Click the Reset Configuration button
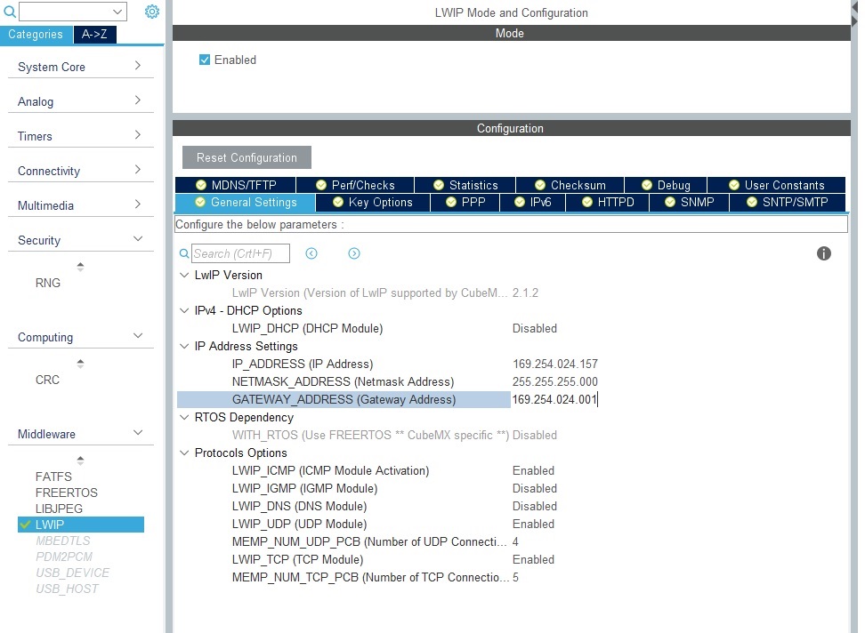The width and height of the screenshot is (865, 633). click(247, 157)
